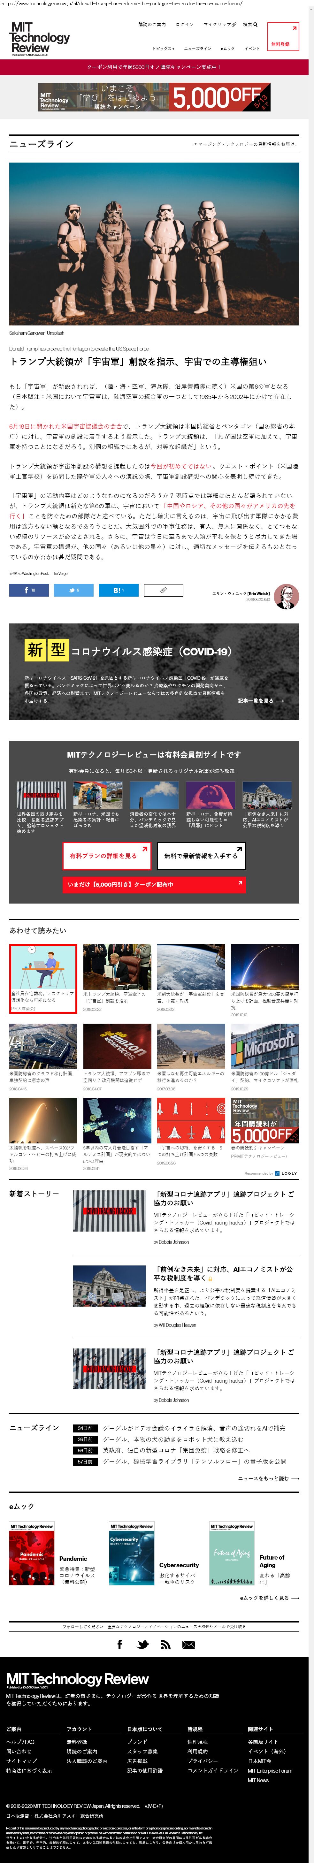Open newsline グーグル、機械学習ライブラリ テンソルフロー

(195, 1461)
